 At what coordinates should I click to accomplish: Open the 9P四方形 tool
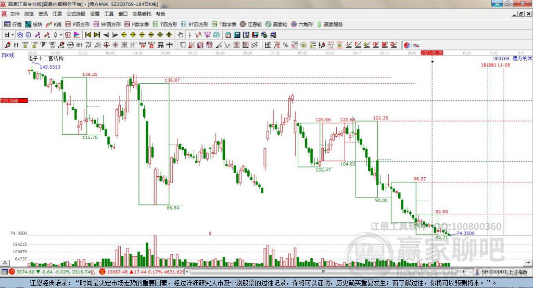coord(107,24)
